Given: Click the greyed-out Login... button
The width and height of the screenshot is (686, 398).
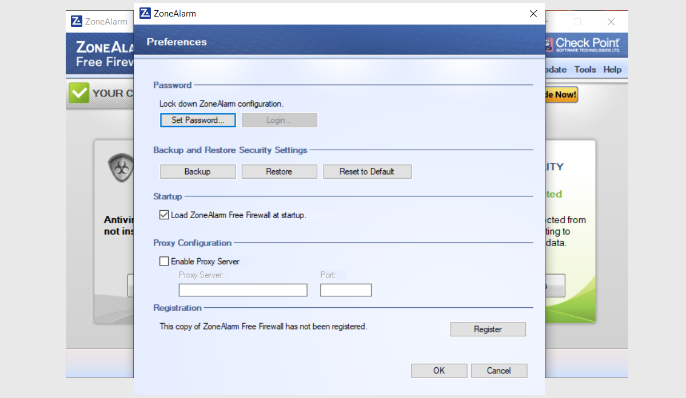Looking at the screenshot, I should click(279, 120).
